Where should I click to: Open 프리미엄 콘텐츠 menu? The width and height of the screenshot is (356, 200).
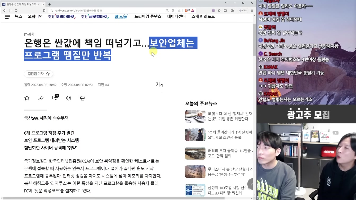click(x=148, y=16)
